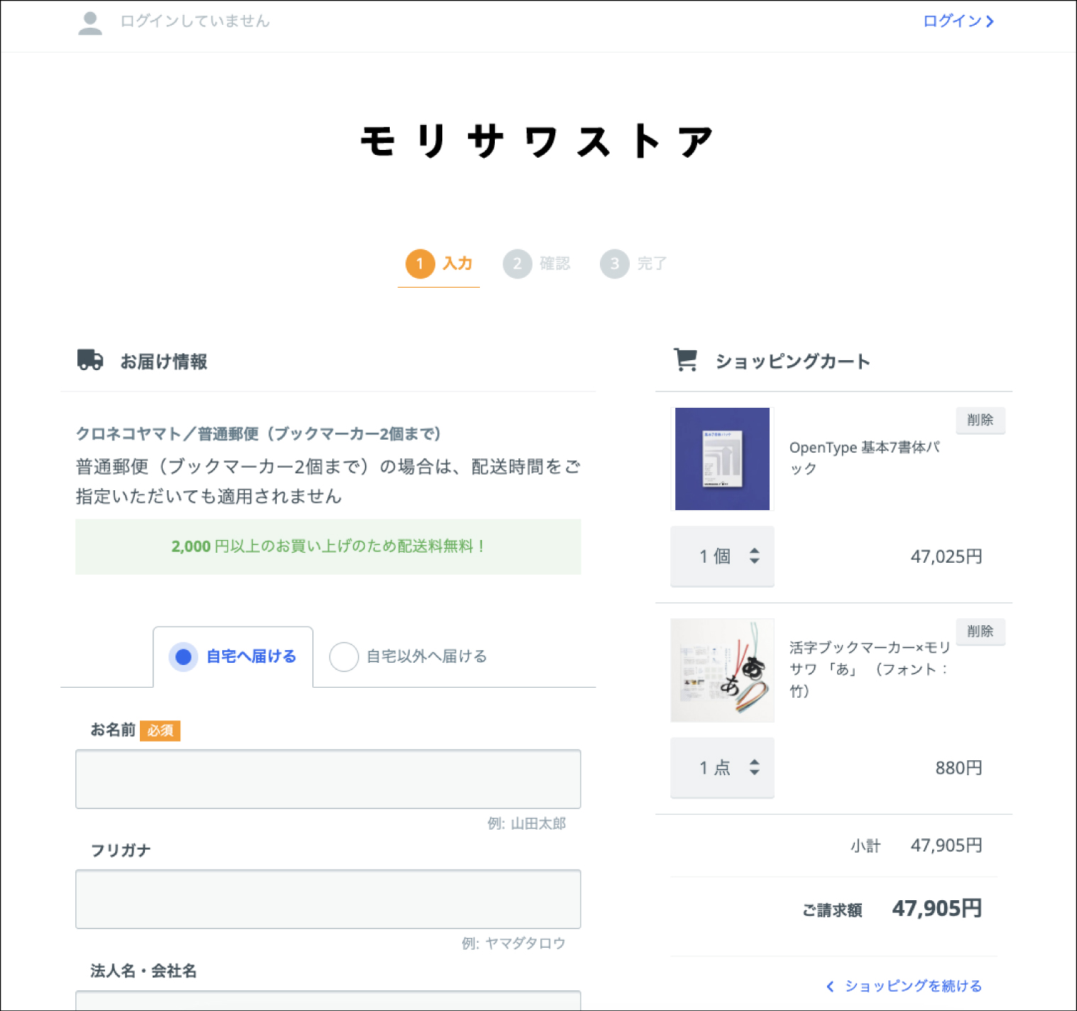The width and height of the screenshot is (1077, 1011).
Task: Open quantity dropdown for OpenType 基本7書体パック
Action: (x=722, y=556)
